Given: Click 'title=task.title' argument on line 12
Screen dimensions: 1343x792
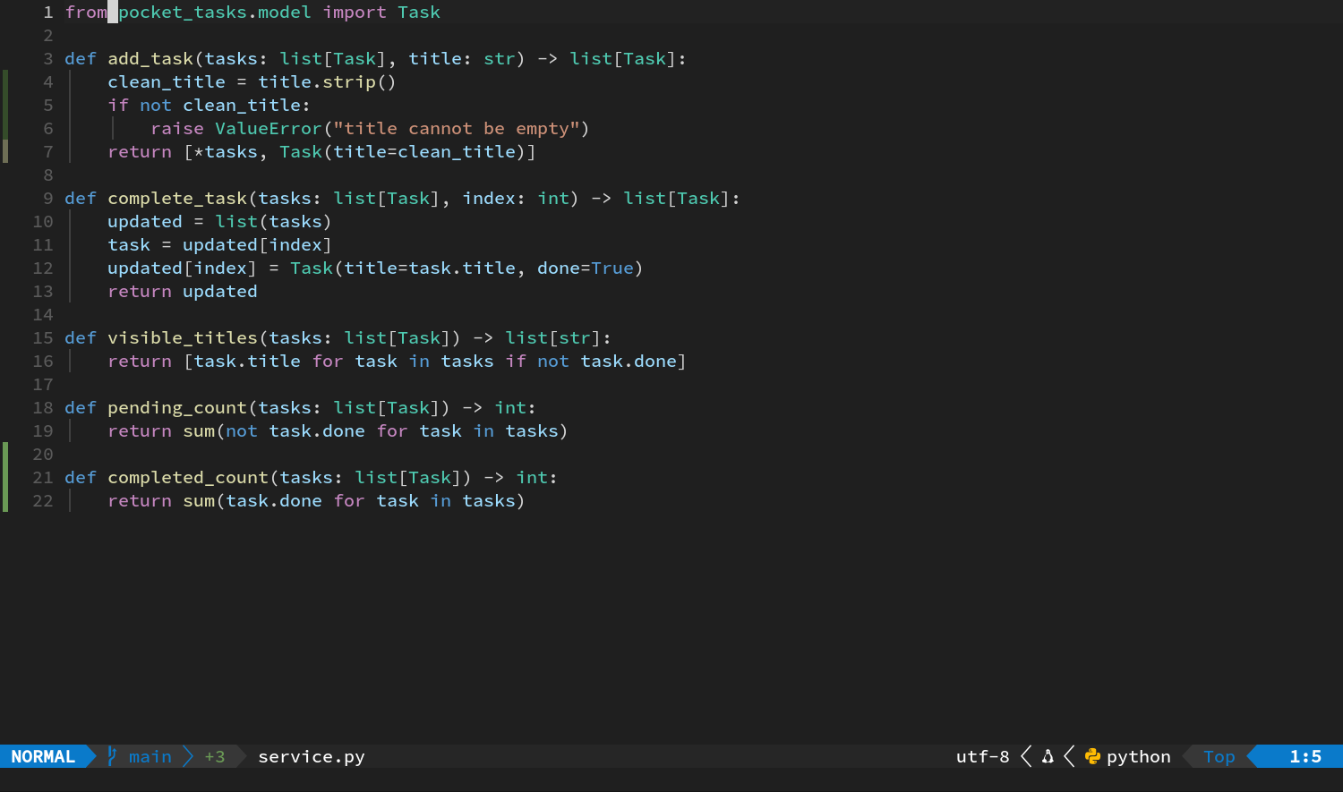Looking at the screenshot, I should pyautogui.click(x=430, y=268).
